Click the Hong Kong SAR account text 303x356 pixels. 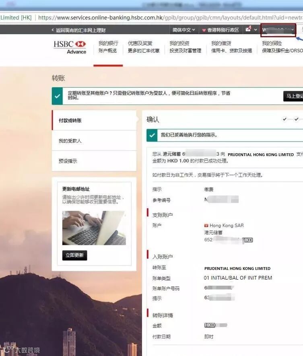227,225
